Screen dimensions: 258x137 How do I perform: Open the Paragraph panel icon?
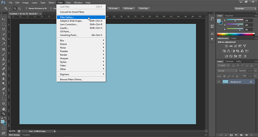point(212,39)
